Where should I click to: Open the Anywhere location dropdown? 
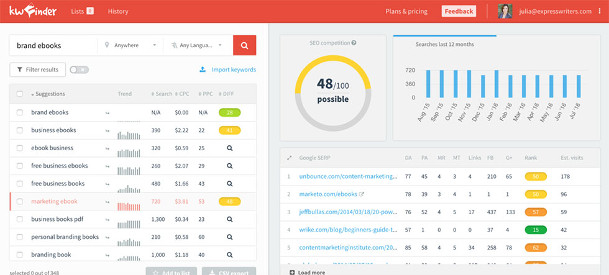coord(130,45)
